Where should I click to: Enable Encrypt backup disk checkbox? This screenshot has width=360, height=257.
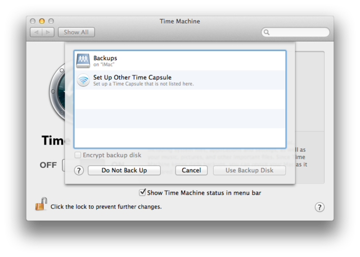(78, 155)
